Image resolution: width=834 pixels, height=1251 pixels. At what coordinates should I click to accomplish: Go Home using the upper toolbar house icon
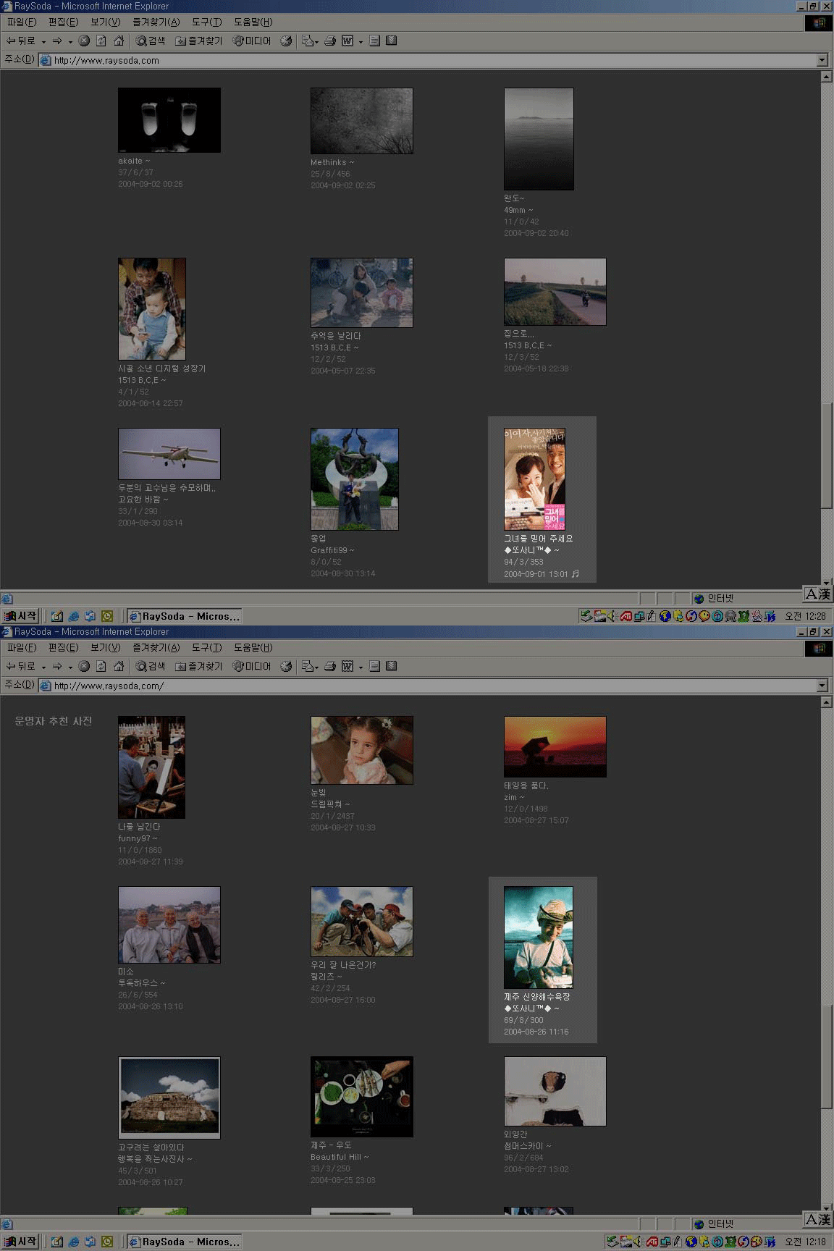point(119,41)
